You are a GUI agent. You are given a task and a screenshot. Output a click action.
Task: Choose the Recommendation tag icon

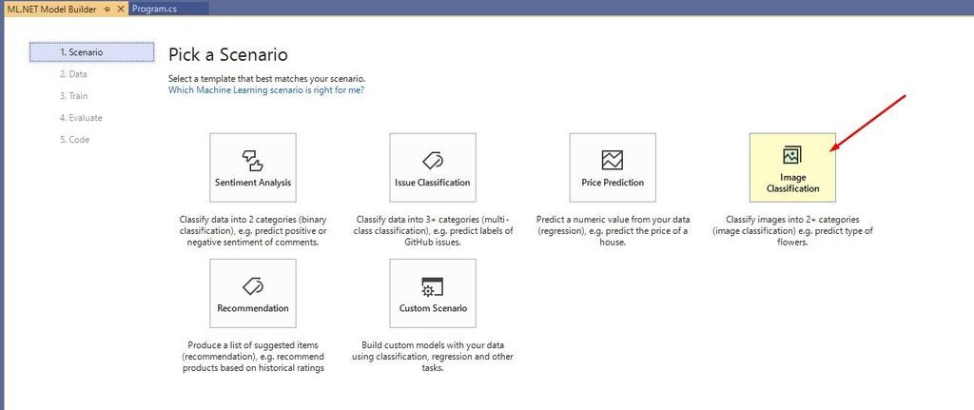(252, 286)
